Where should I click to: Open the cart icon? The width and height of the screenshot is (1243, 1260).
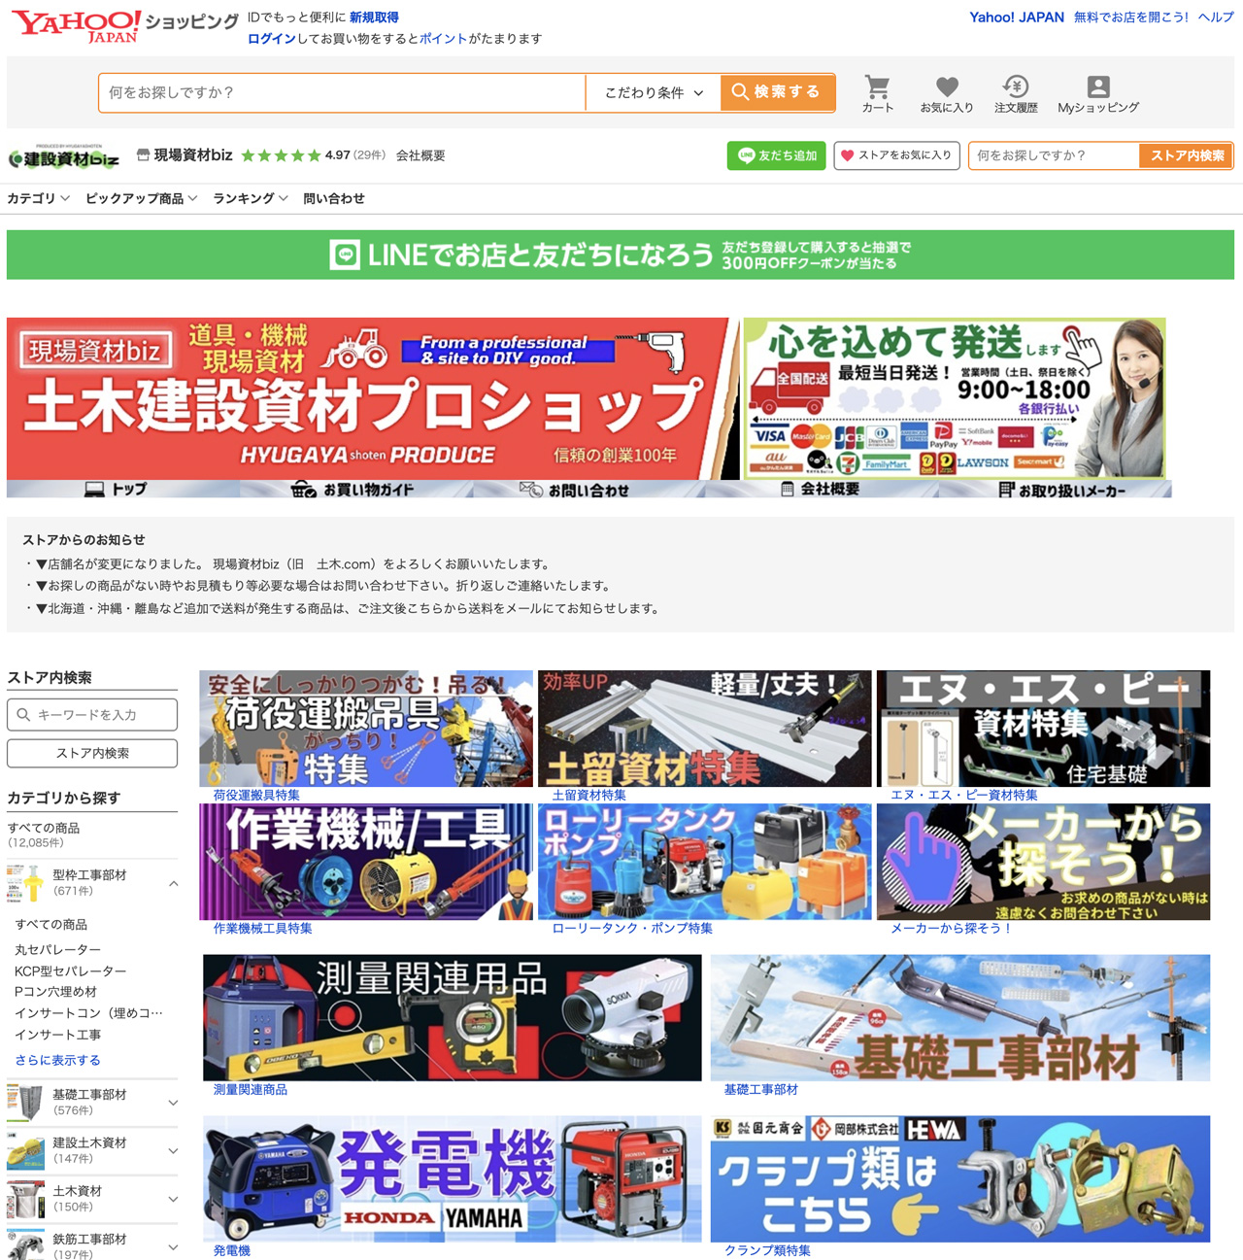877,94
